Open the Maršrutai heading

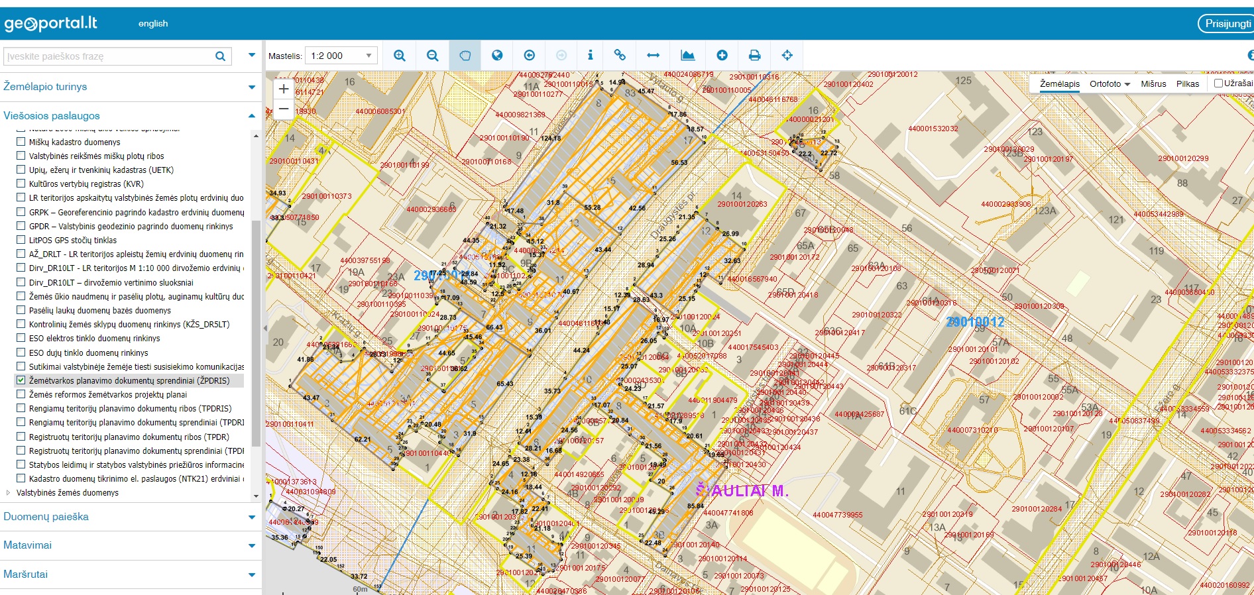coord(25,574)
